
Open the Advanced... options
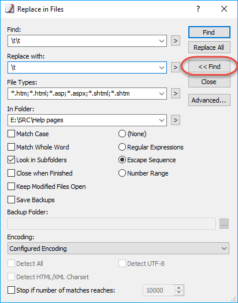point(209,100)
